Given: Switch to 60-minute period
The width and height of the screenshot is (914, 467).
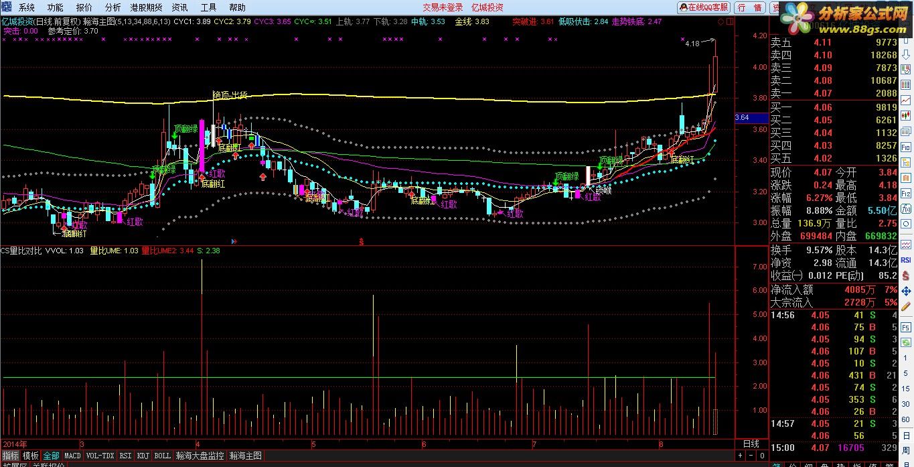Looking at the screenshot, I should (x=905, y=419).
